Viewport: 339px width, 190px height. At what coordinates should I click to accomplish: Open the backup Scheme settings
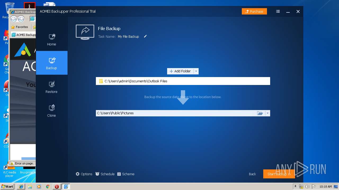pos(126,174)
